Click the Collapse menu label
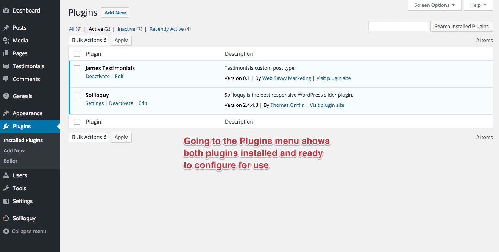The image size is (499, 252). pos(29,231)
